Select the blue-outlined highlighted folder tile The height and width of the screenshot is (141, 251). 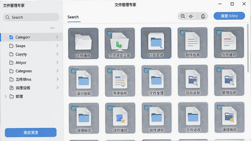[156, 43]
